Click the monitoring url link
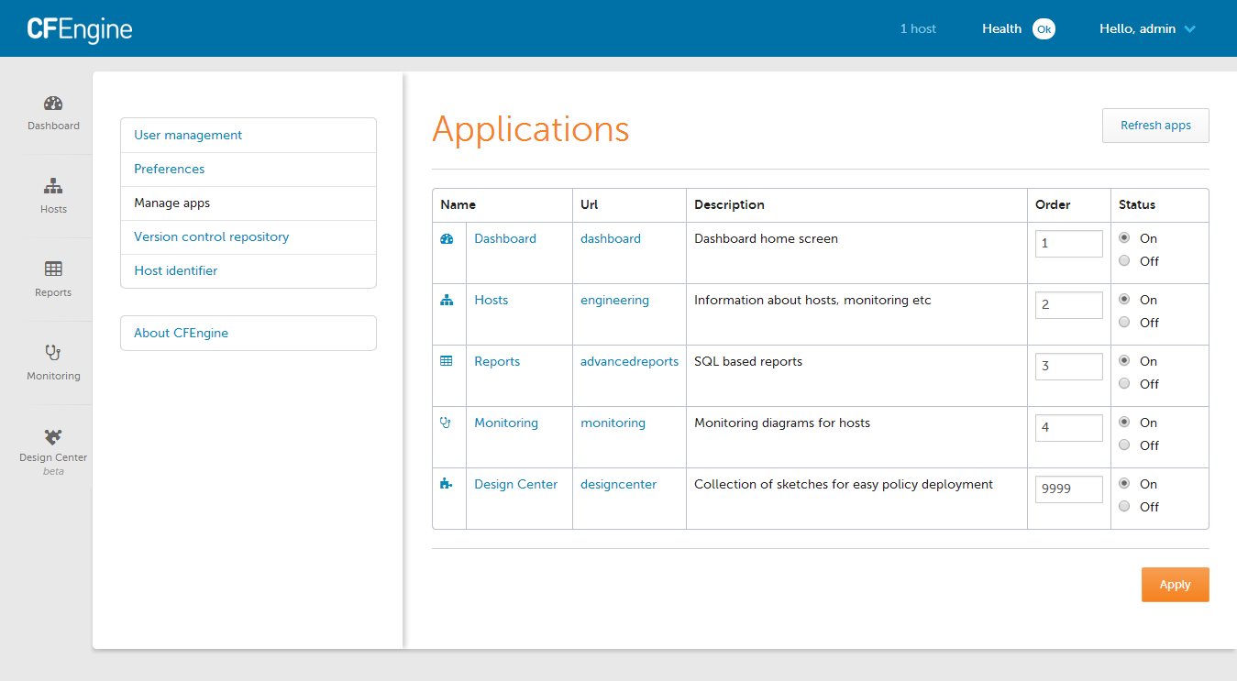Viewport: 1237px width, 681px height. 613,423
